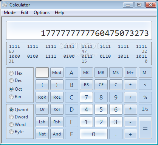Select the Dec number base

(x=16, y=80)
